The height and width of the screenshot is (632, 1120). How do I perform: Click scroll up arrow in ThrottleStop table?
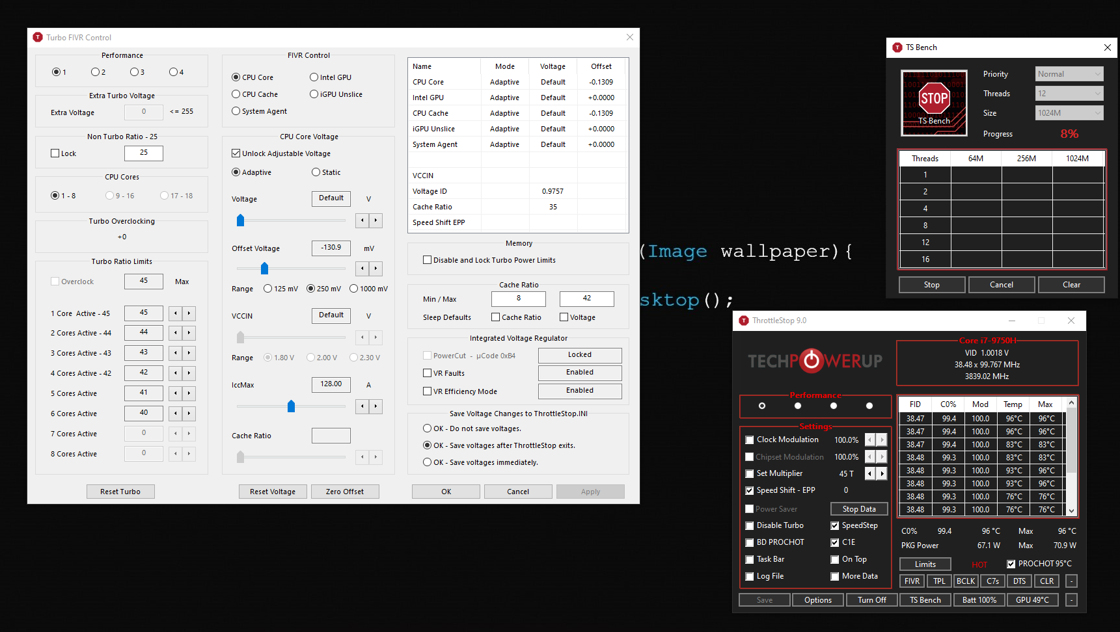click(x=1072, y=403)
